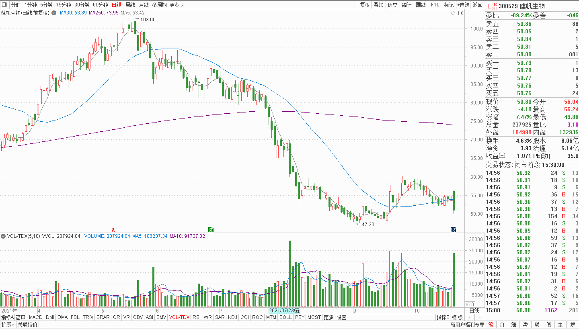The image size is (579, 329).
Task: Switch to the 指标B panel tab
Action: coord(443,317)
